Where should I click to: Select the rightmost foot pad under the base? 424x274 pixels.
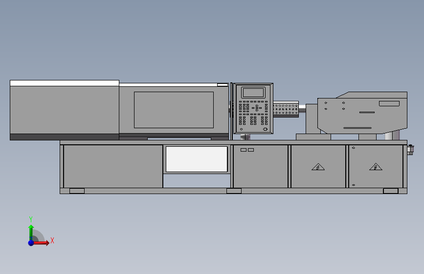coord(391,191)
